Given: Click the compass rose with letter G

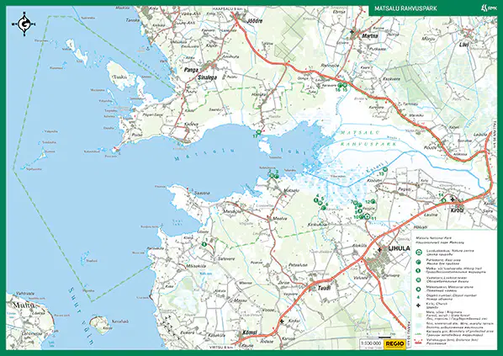Looking at the screenshot, I should click(24, 24).
